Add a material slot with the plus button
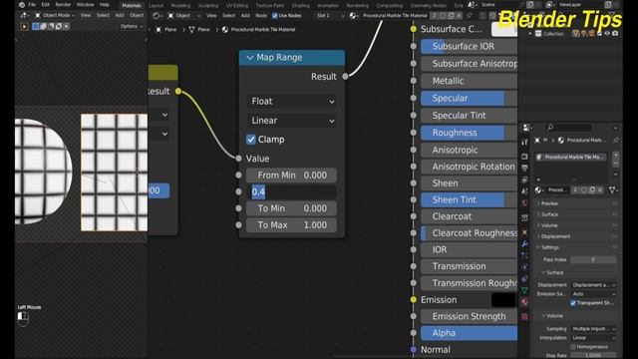This screenshot has height=359, width=638. [616, 156]
